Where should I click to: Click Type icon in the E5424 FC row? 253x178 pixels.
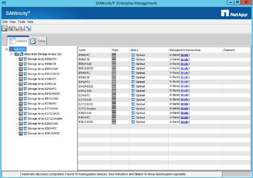pos(114,82)
